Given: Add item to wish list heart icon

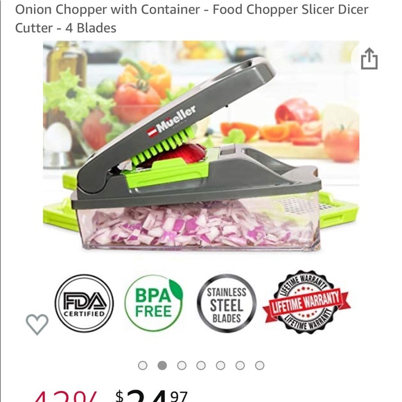Looking at the screenshot, I should (37, 324).
